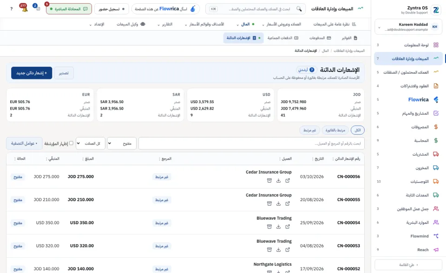446x273 pixels.
Task: Click the تصدير export button
Action: click(x=64, y=73)
